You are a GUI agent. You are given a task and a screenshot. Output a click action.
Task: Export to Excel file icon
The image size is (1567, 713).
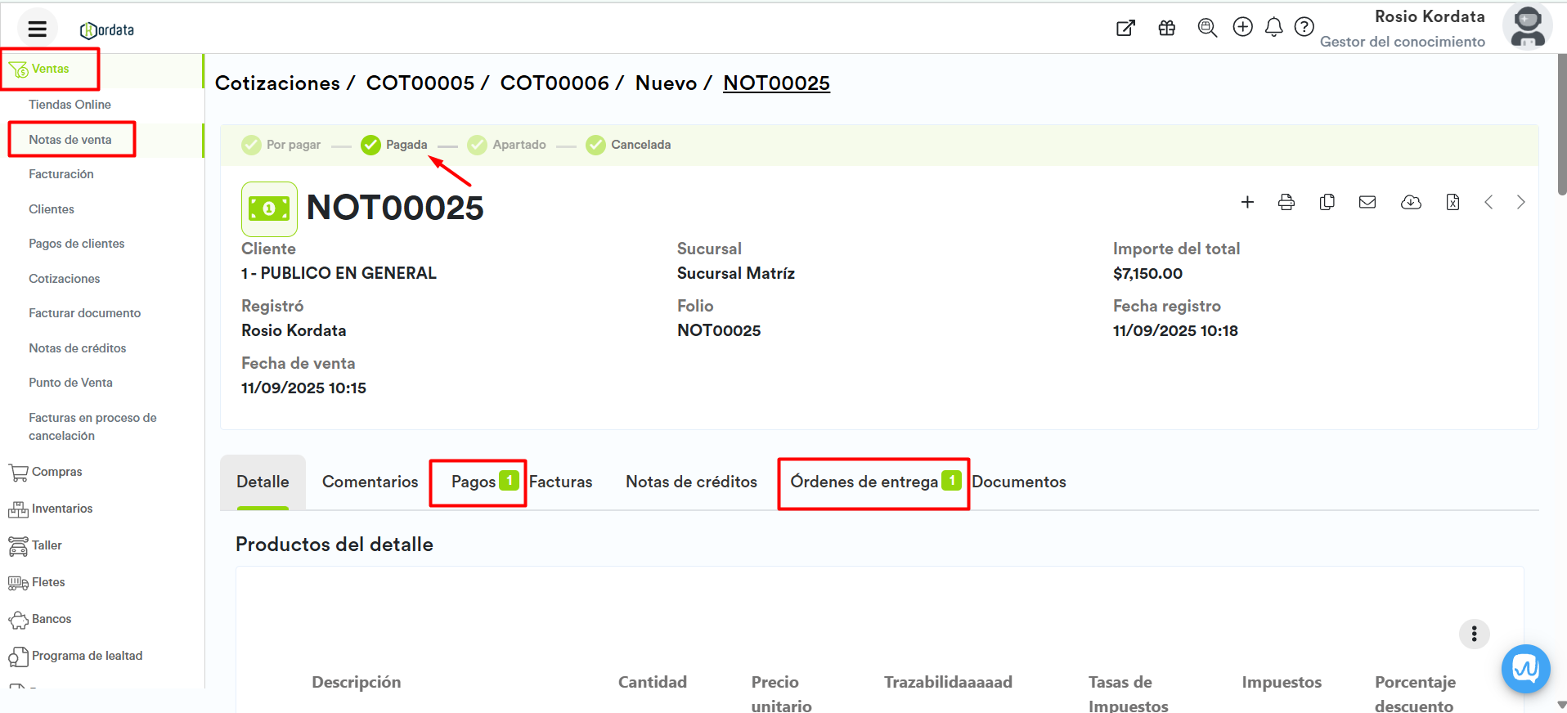coord(1453,202)
